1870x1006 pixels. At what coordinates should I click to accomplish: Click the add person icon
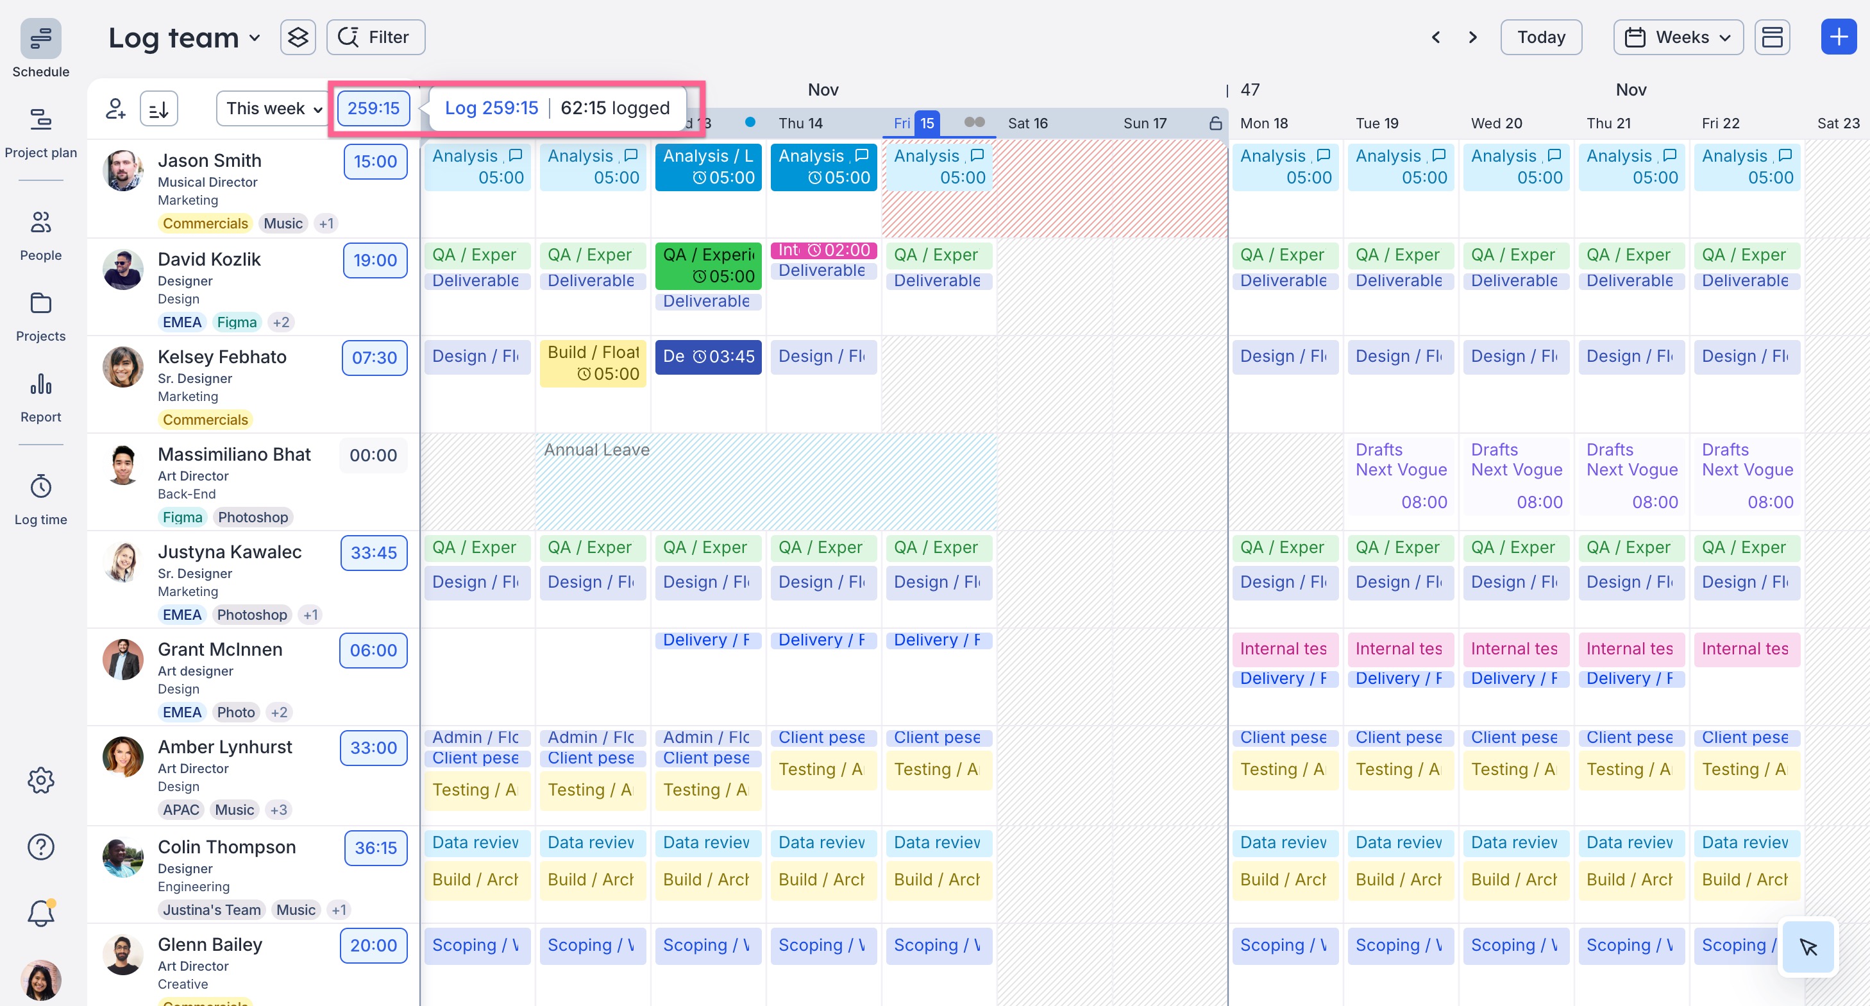(115, 109)
